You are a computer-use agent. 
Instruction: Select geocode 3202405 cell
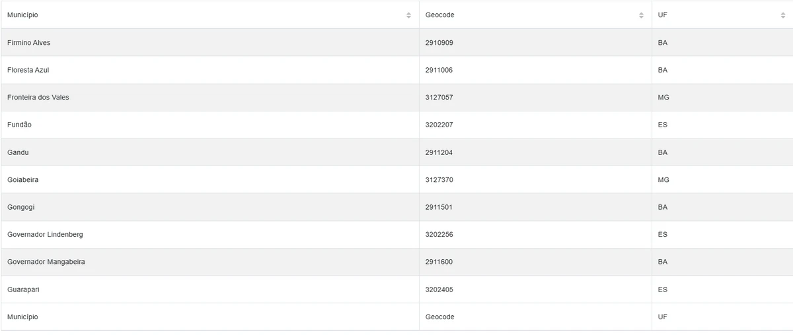439,289
